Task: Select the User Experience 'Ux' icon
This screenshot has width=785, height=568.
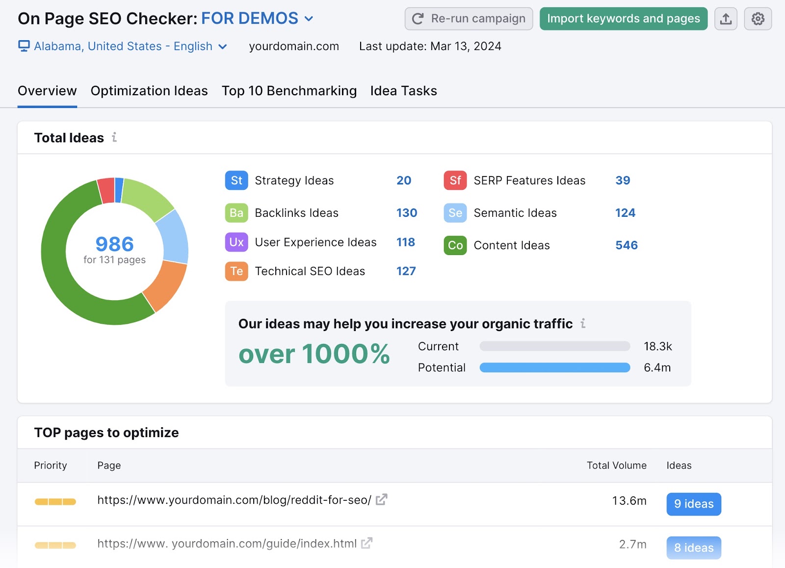Action: click(236, 242)
